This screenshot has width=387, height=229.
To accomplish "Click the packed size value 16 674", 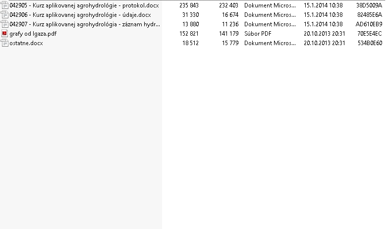I will (x=228, y=15).
